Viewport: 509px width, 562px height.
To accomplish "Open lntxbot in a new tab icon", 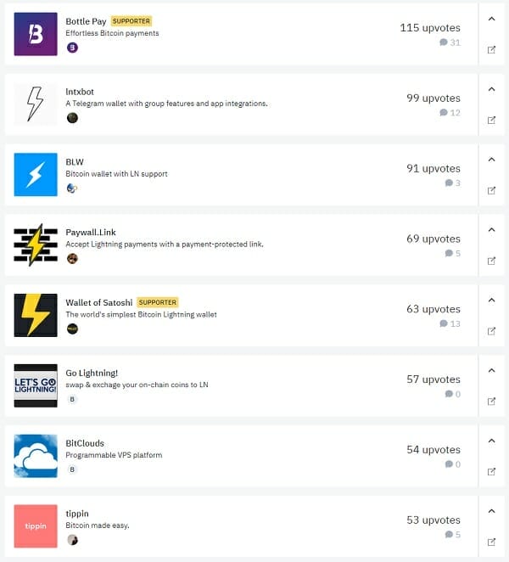I will [491, 120].
